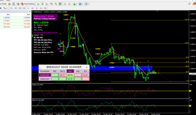Switch chart to bar chart type

[38, 4]
